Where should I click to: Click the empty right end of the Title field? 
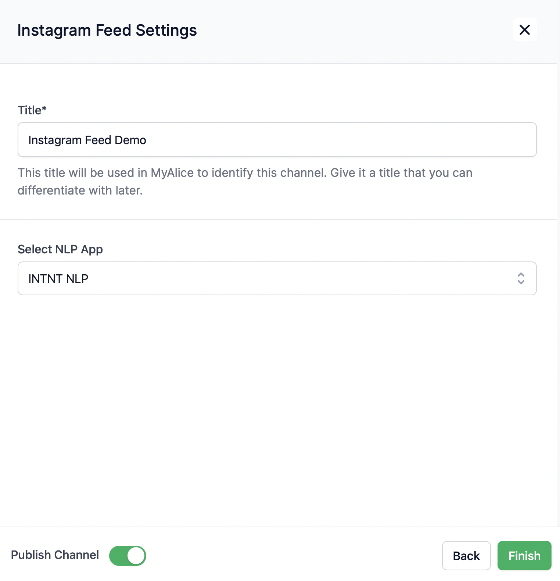(x=478, y=140)
